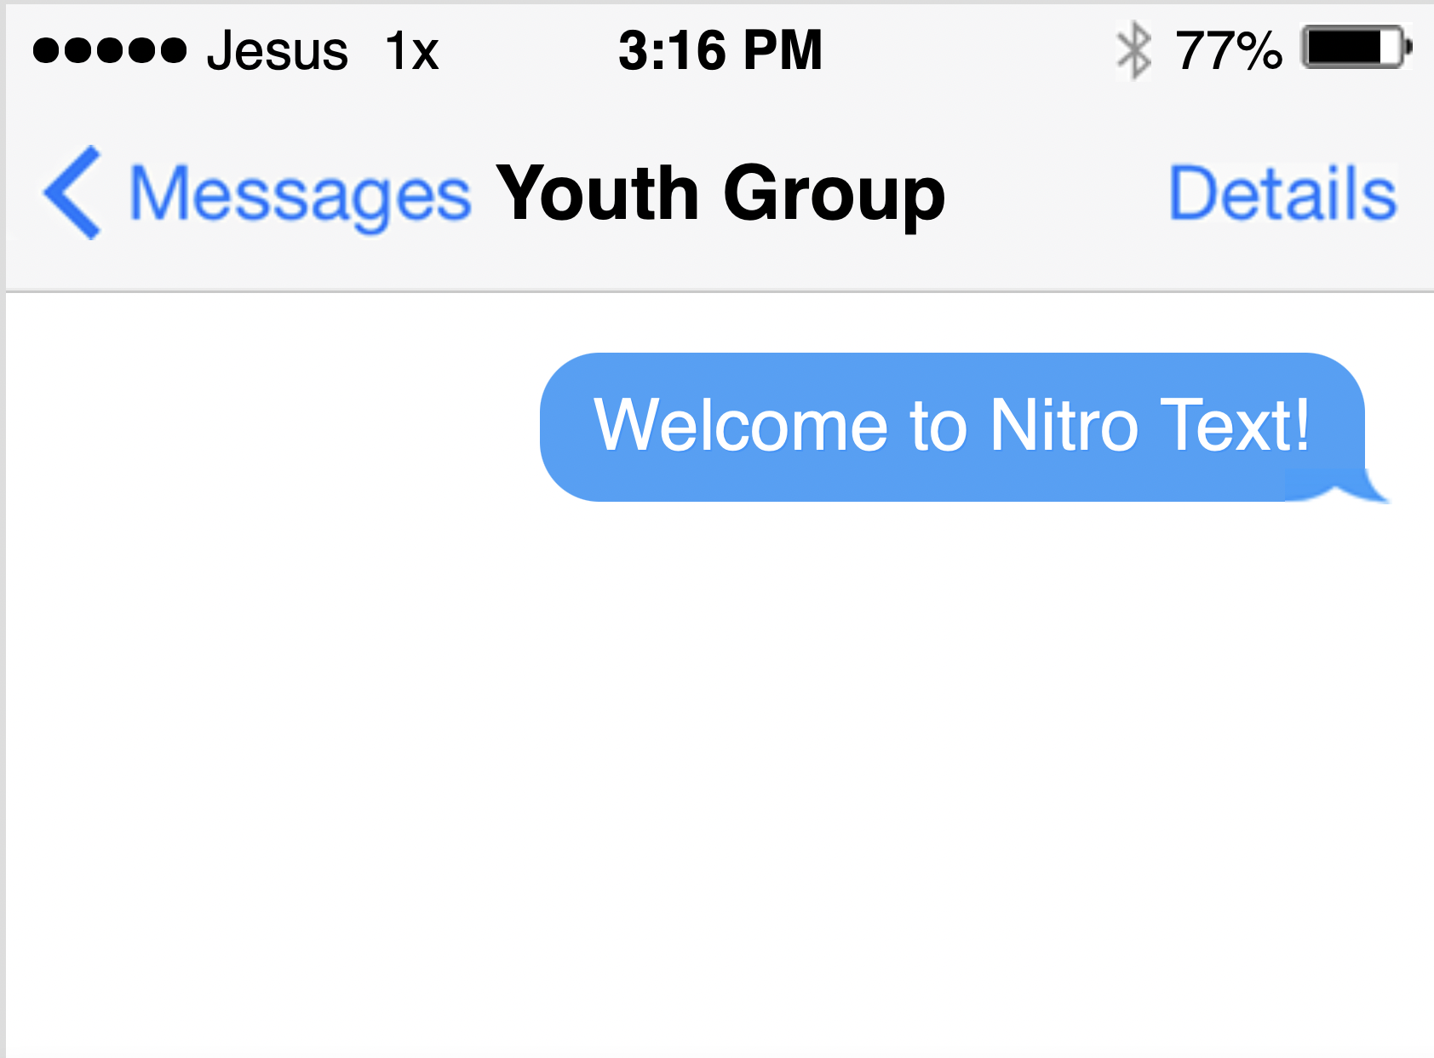This screenshot has height=1058, width=1434.
Task: Click the 77% battery percentage
Action: 1229,51
